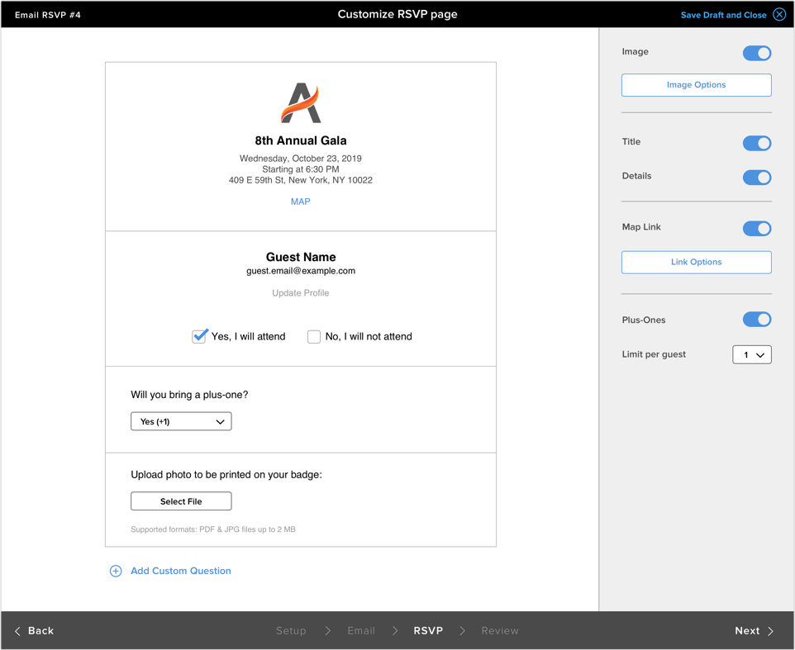The height and width of the screenshot is (650, 795).
Task: Click the Update Profile link
Action: point(300,293)
